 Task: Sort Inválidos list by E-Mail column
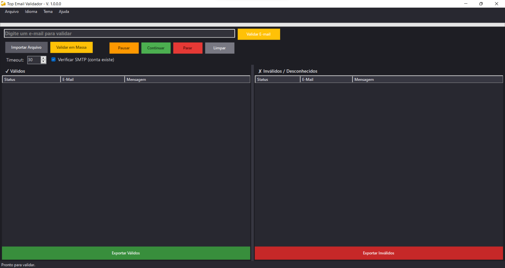[x=326, y=79]
